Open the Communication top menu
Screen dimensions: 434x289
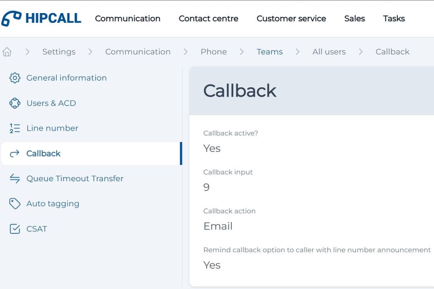(x=128, y=18)
